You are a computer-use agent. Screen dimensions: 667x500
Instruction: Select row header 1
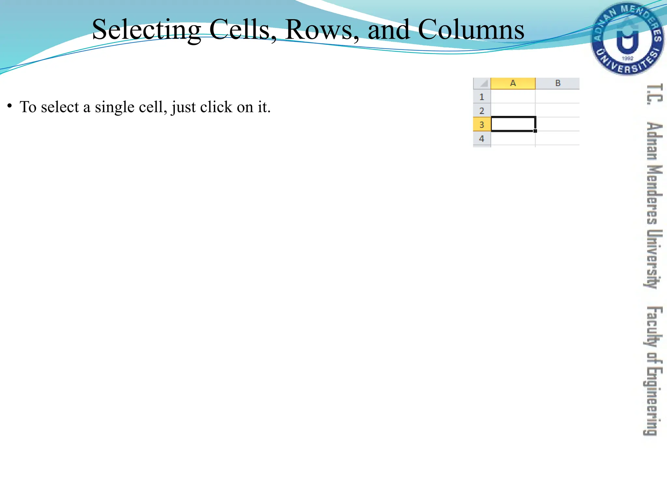coord(482,97)
